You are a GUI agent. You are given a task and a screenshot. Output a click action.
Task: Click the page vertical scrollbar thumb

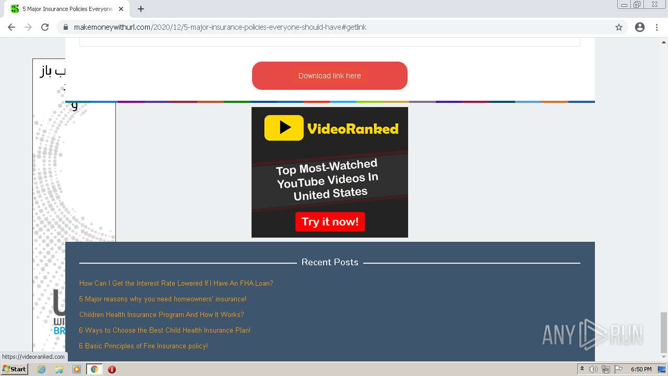[x=664, y=333]
